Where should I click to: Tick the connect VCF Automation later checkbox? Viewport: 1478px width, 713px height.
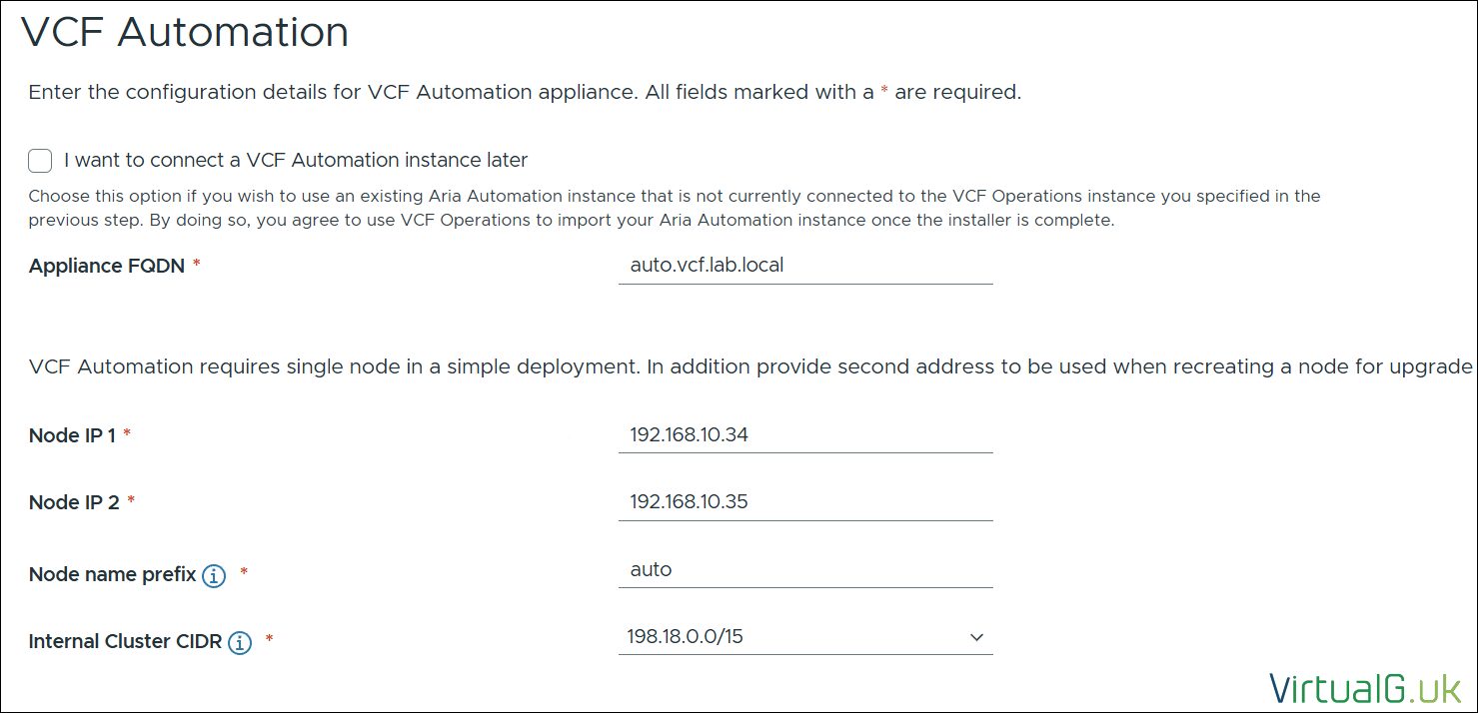[x=40, y=160]
